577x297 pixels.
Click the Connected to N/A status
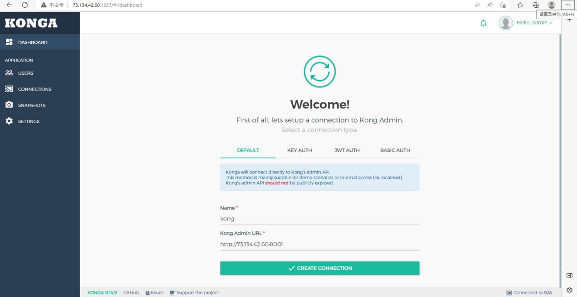tap(529, 292)
